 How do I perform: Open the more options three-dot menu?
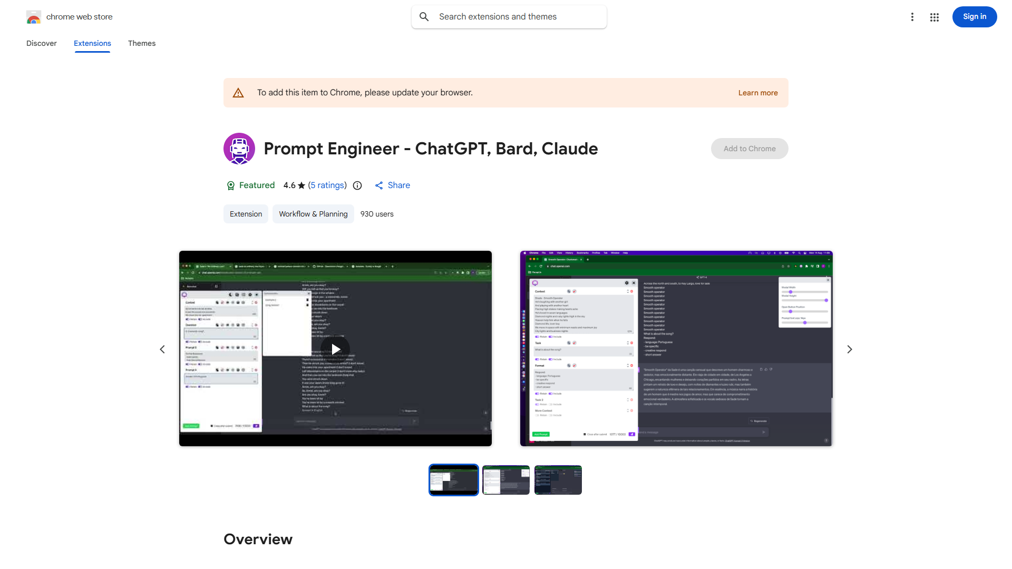tap(912, 17)
